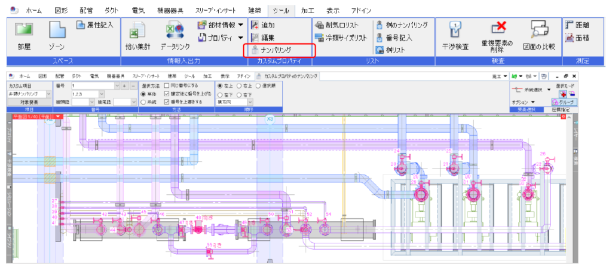Toggle 確定後に番号を上げる checkbox
612x269 pixels.
pos(167,94)
